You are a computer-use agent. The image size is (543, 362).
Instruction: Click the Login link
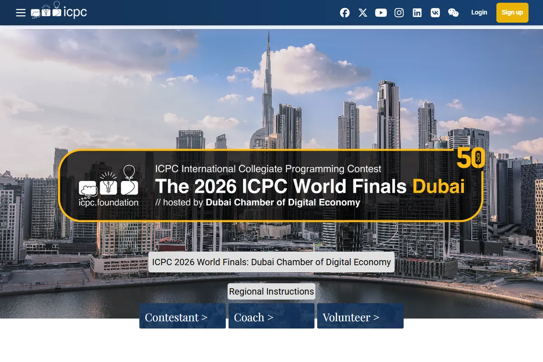click(479, 12)
